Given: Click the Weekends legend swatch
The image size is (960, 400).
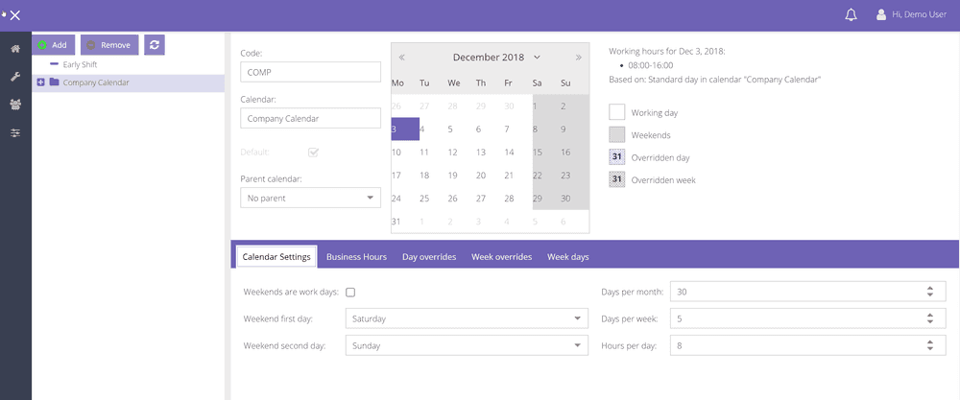Looking at the screenshot, I should pos(617,134).
